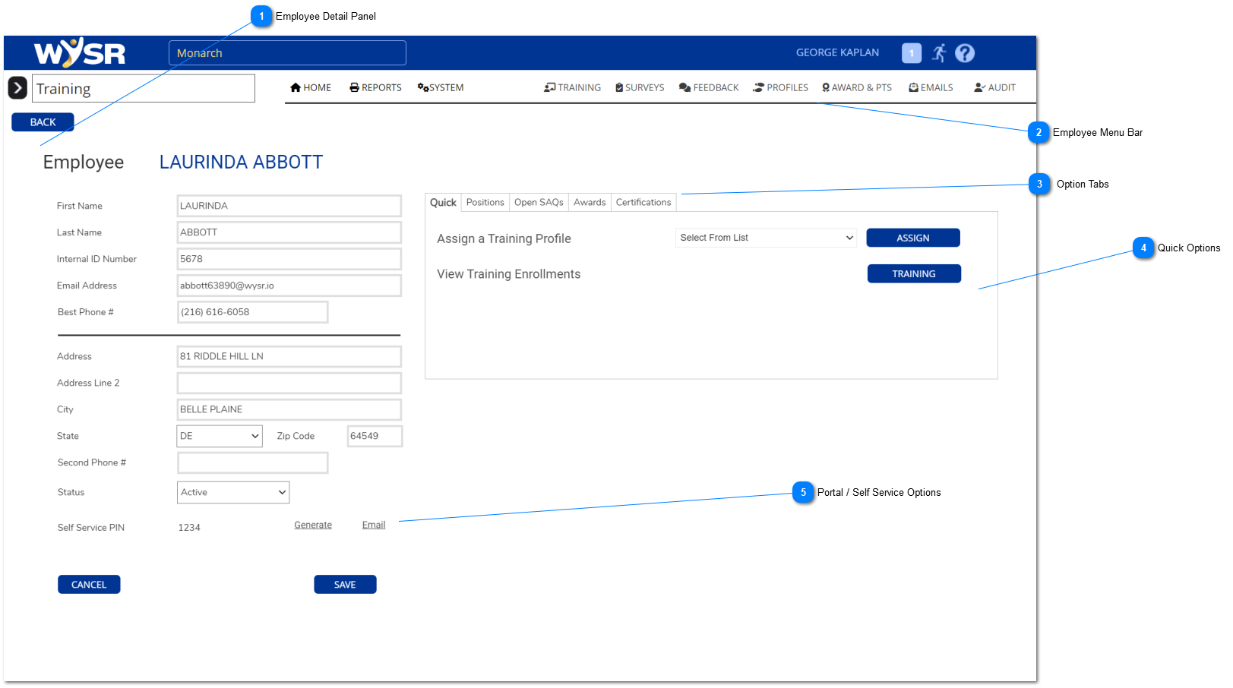Open the Select From List training profile dropdown

coord(765,237)
